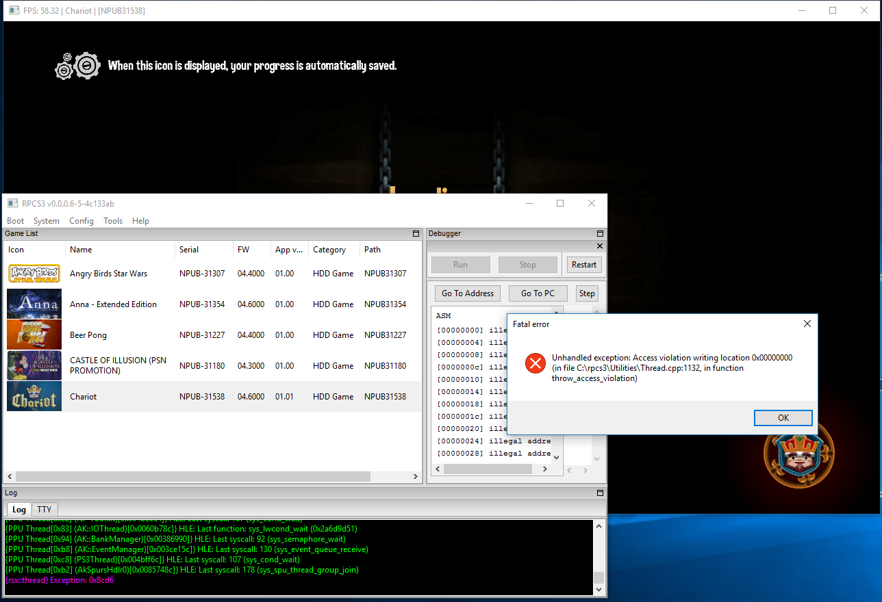Click the Restart button in Debugger
The height and width of the screenshot is (602, 882).
point(584,265)
